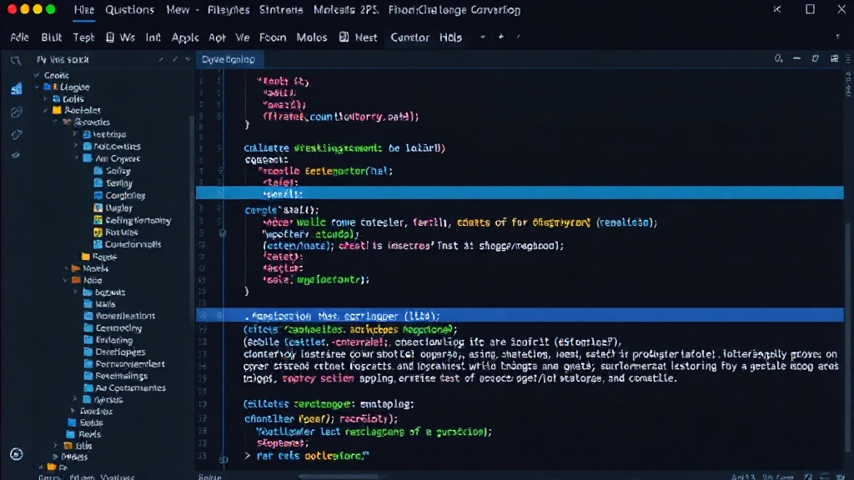Open the Sintrens menu
This screenshot has width=854, height=480.
pos(281,10)
